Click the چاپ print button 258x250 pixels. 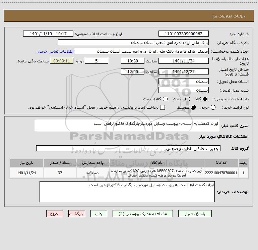pyautogui.click(x=99, y=214)
